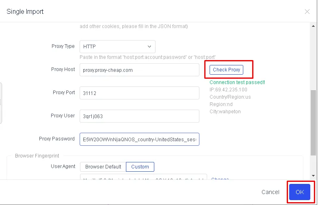
Task: Choose the Custom User Agent option
Action: tap(140, 167)
